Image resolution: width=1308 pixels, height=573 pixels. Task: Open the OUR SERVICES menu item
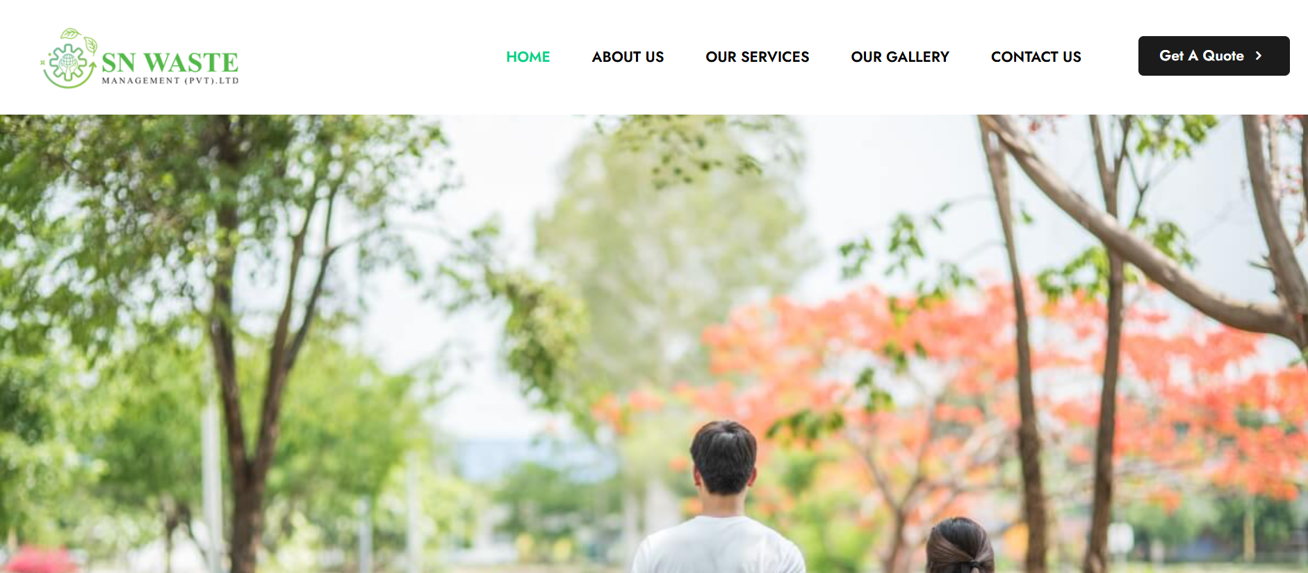pyautogui.click(x=757, y=57)
